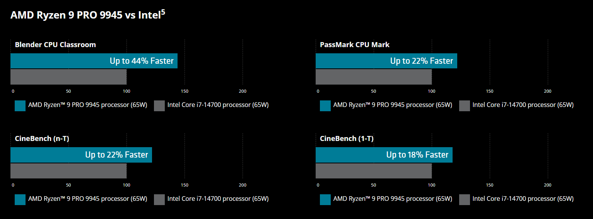Click the CineBench (n-T) "Up to 22% Faster" bar
This screenshot has width=593, height=219.
click(81, 155)
